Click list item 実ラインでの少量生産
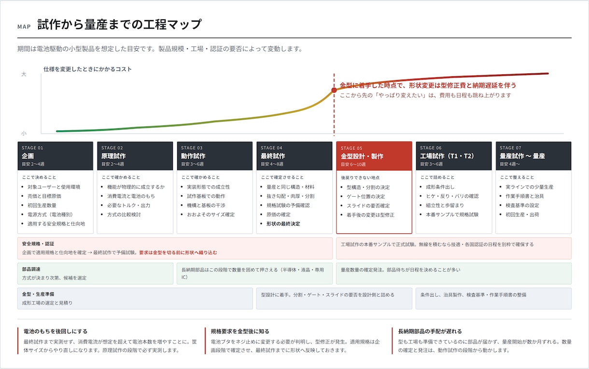This screenshot has width=589, height=369. coord(530,187)
